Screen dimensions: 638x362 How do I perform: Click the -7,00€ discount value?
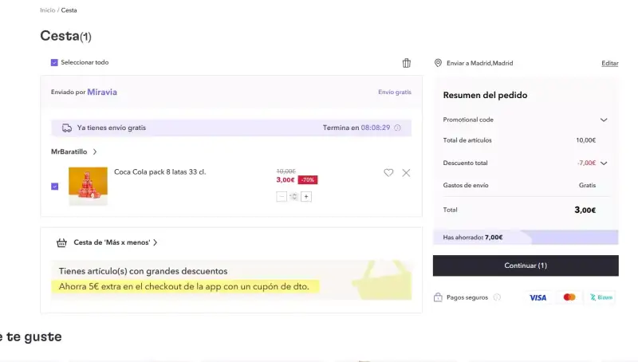click(x=586, y=163)
